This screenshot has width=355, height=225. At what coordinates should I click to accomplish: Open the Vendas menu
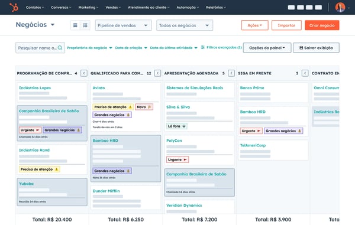[113, 8]
